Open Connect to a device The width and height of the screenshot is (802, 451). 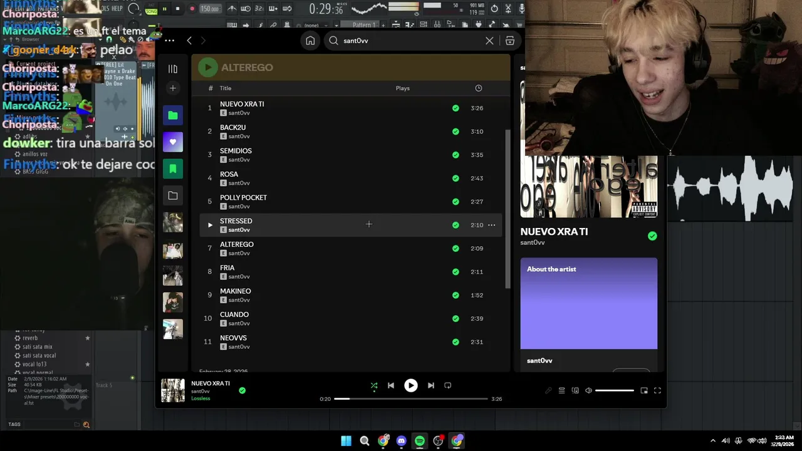(575, 391)
